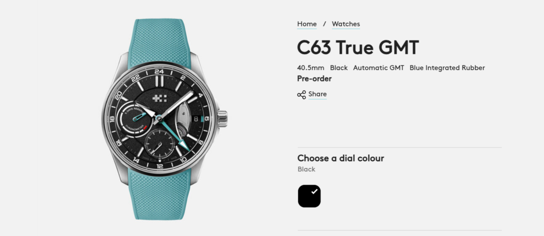Click the C63 True GMT product title

point(358,48)
